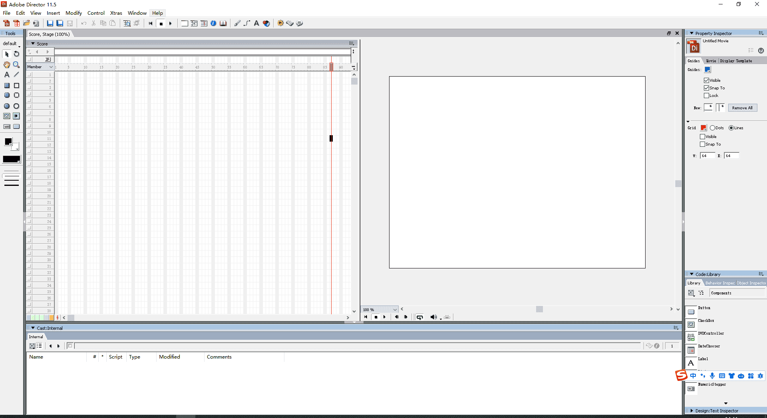The height and width of the screenshot is (418, 767).
Task: Click the Cut scissors icon
Action: (x=93, y=23)
